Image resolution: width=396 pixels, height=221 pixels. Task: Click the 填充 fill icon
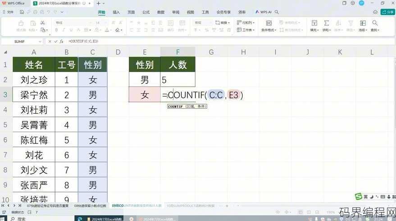pyautogui.click(x=314, y=23)
